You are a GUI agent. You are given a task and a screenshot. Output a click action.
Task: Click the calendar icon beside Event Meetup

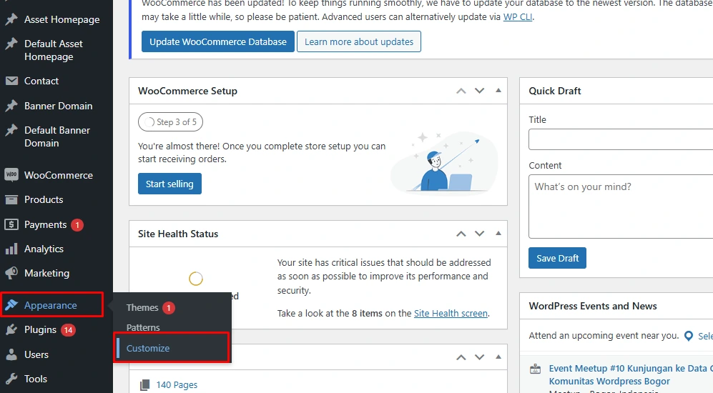(x=536, y=369)
